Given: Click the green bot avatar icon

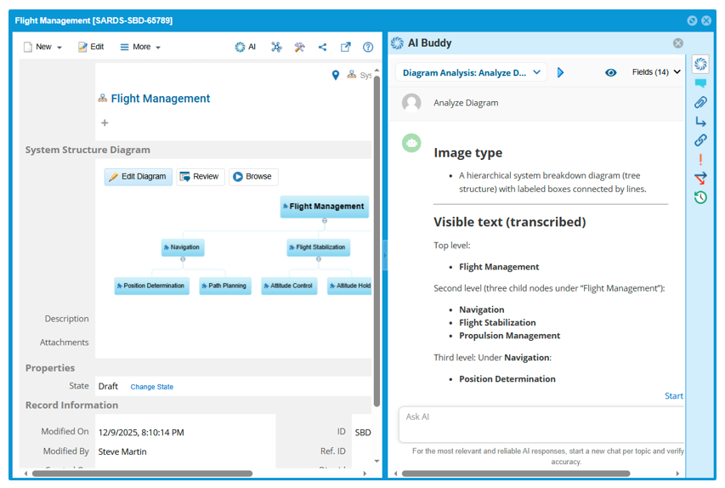Looking at the screenshot, I should tap(411, 144).
